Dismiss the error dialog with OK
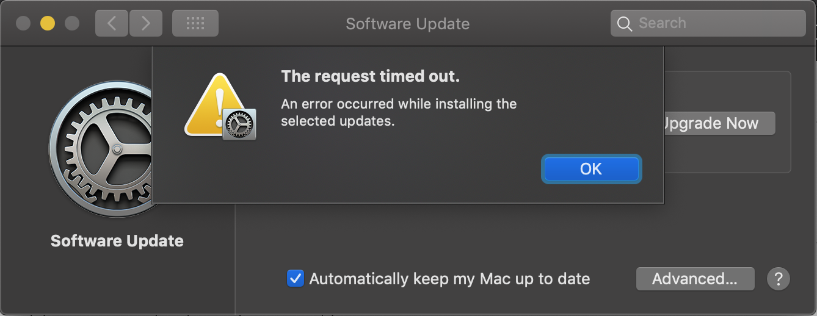The height and width of the screenshot is (316, 817). click(590, 169)
